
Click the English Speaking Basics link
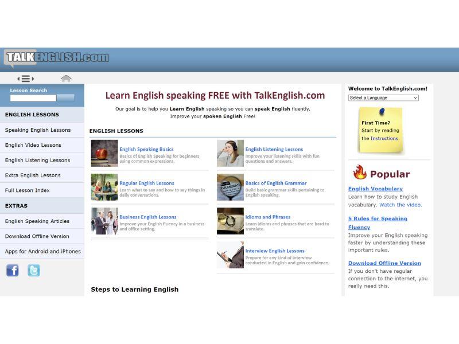(146, 149)
